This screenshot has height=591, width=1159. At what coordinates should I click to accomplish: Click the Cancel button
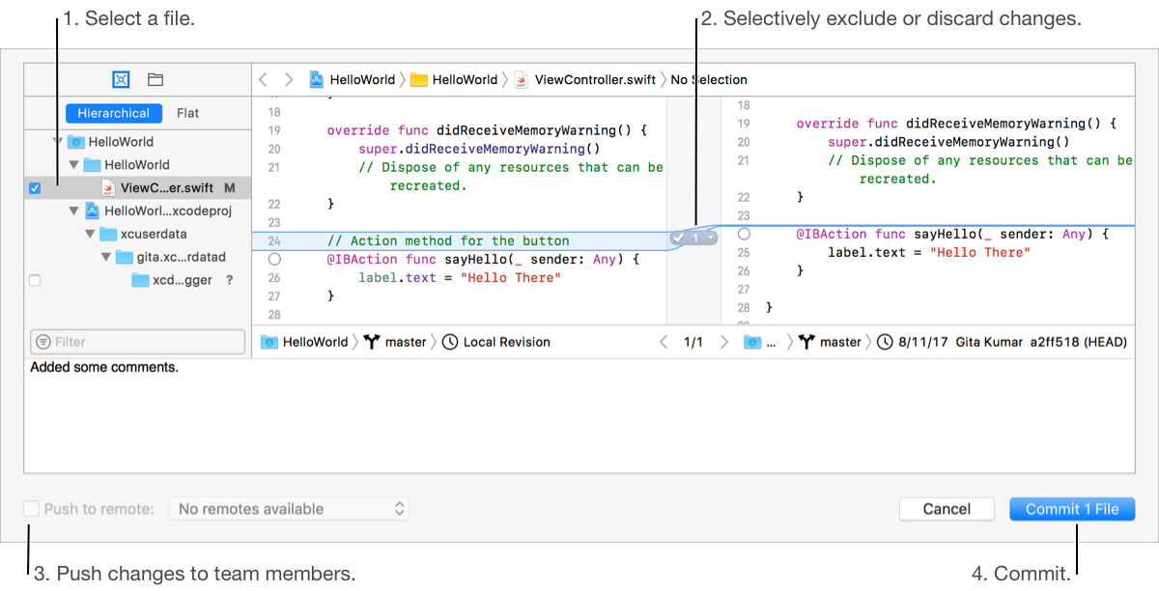click(947, 509)
